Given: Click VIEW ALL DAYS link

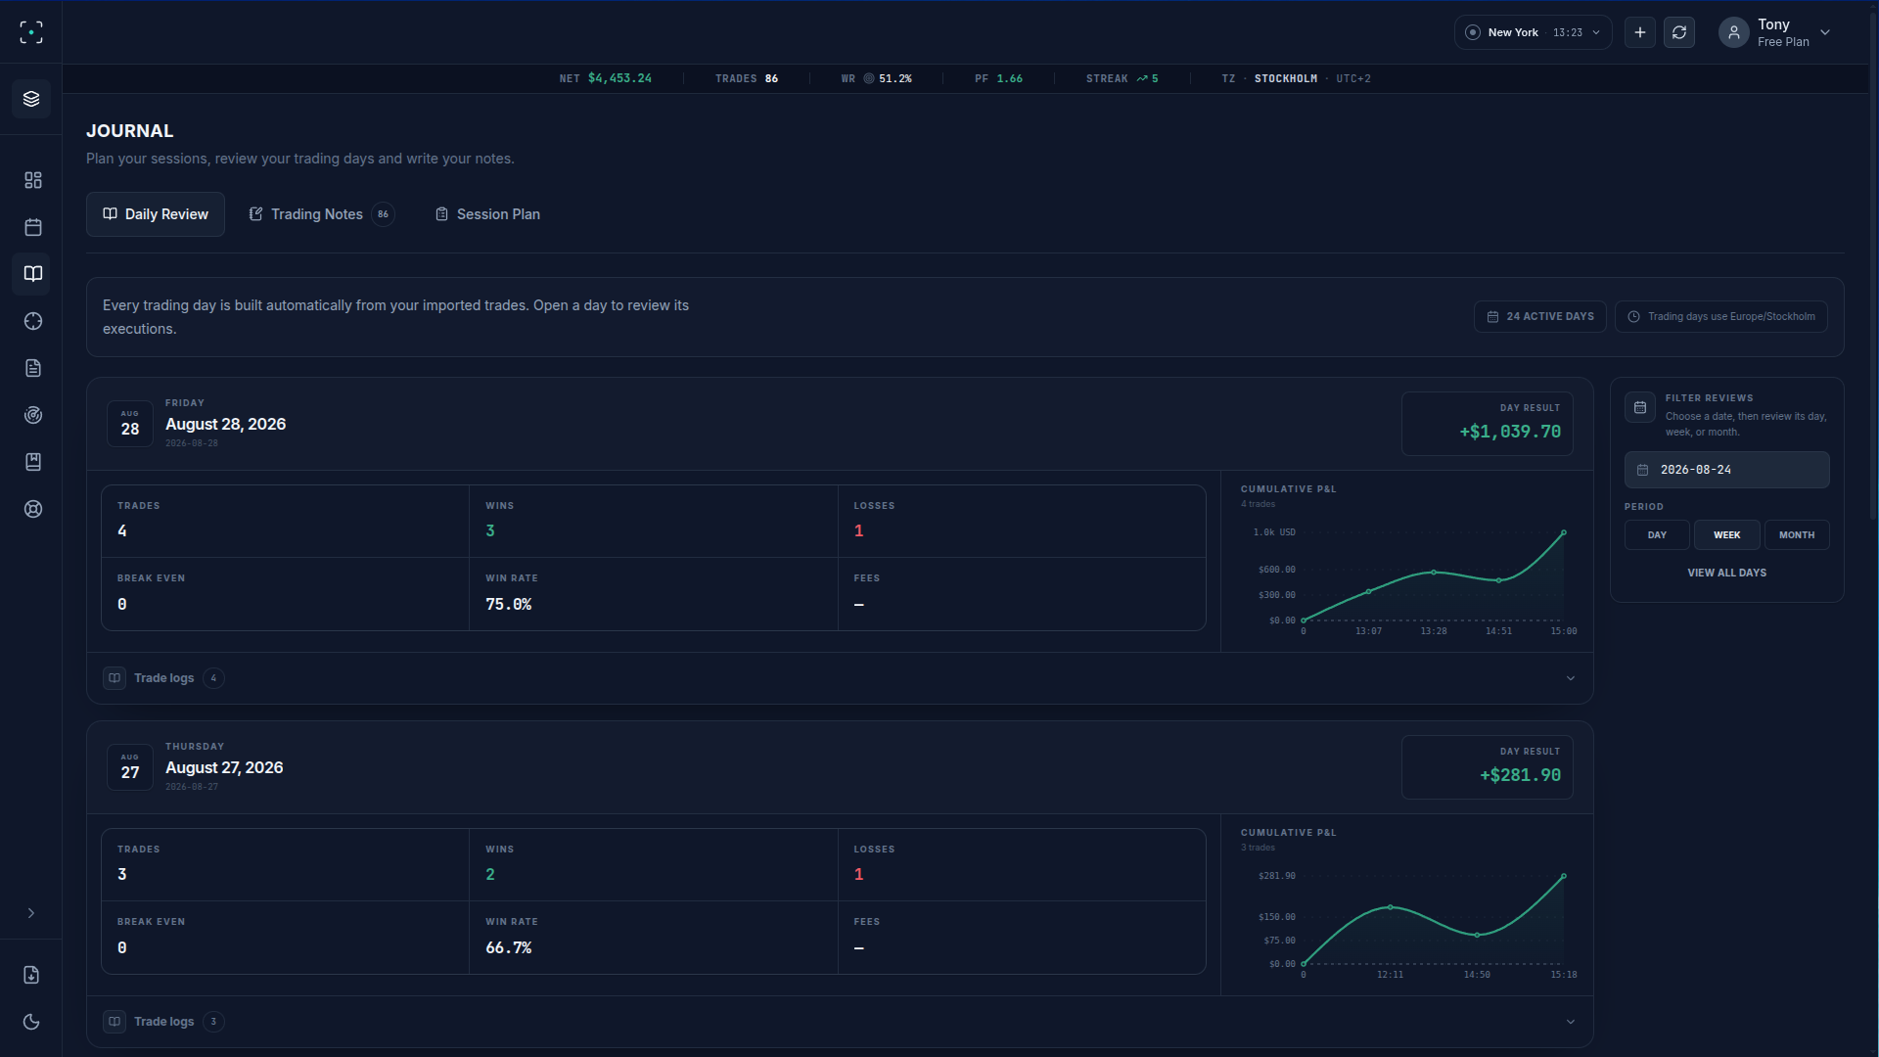Looking at the screenshot, I should 1727,573.
